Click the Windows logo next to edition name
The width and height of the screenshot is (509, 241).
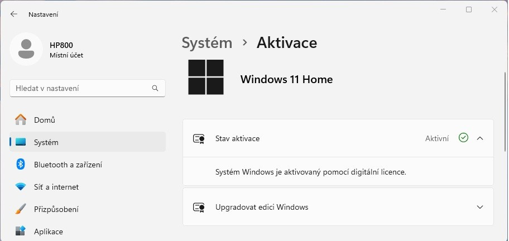206,78
